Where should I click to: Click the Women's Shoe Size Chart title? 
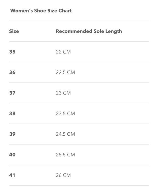(x=41, y=11)
